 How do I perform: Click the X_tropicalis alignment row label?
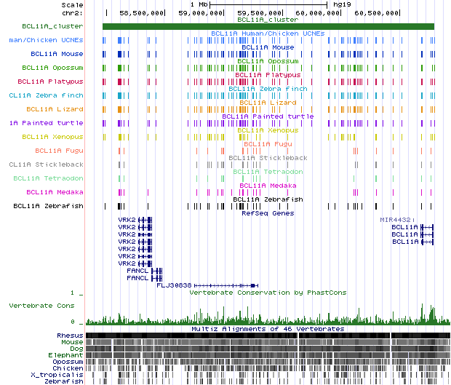tap(61, 374)
